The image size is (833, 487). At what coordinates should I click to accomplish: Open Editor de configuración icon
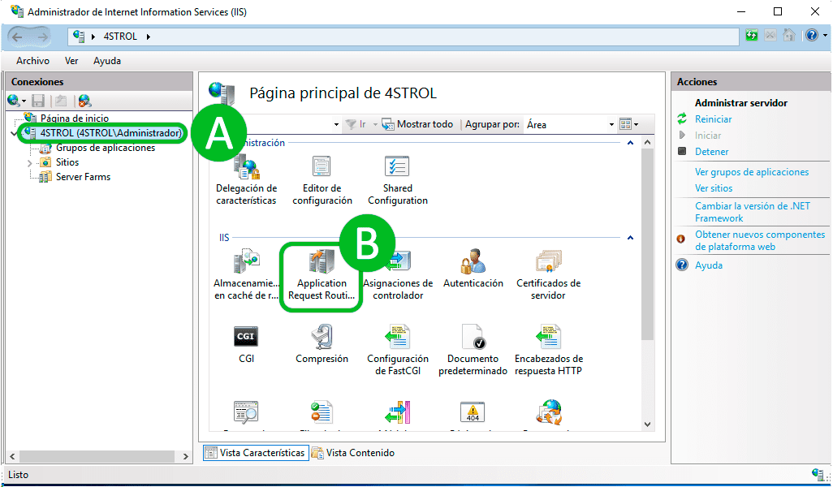322,166
